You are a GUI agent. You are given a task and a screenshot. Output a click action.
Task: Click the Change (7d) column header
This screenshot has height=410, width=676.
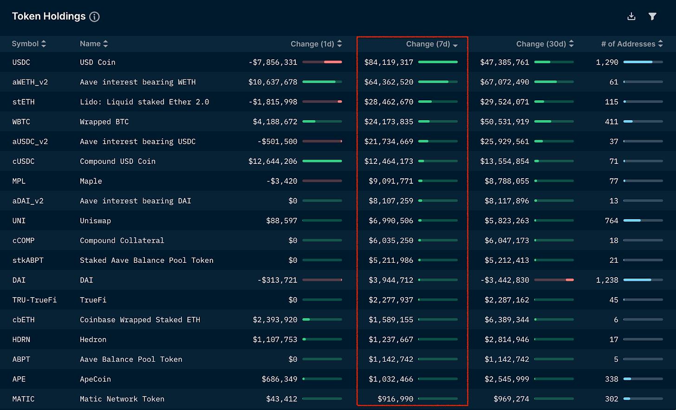point(428,44)
